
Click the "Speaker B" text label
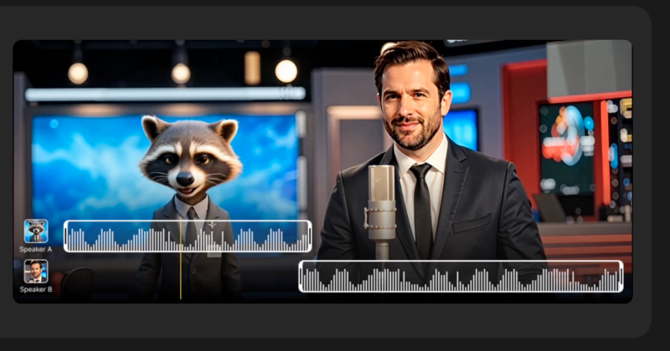[x=36, y=289]
